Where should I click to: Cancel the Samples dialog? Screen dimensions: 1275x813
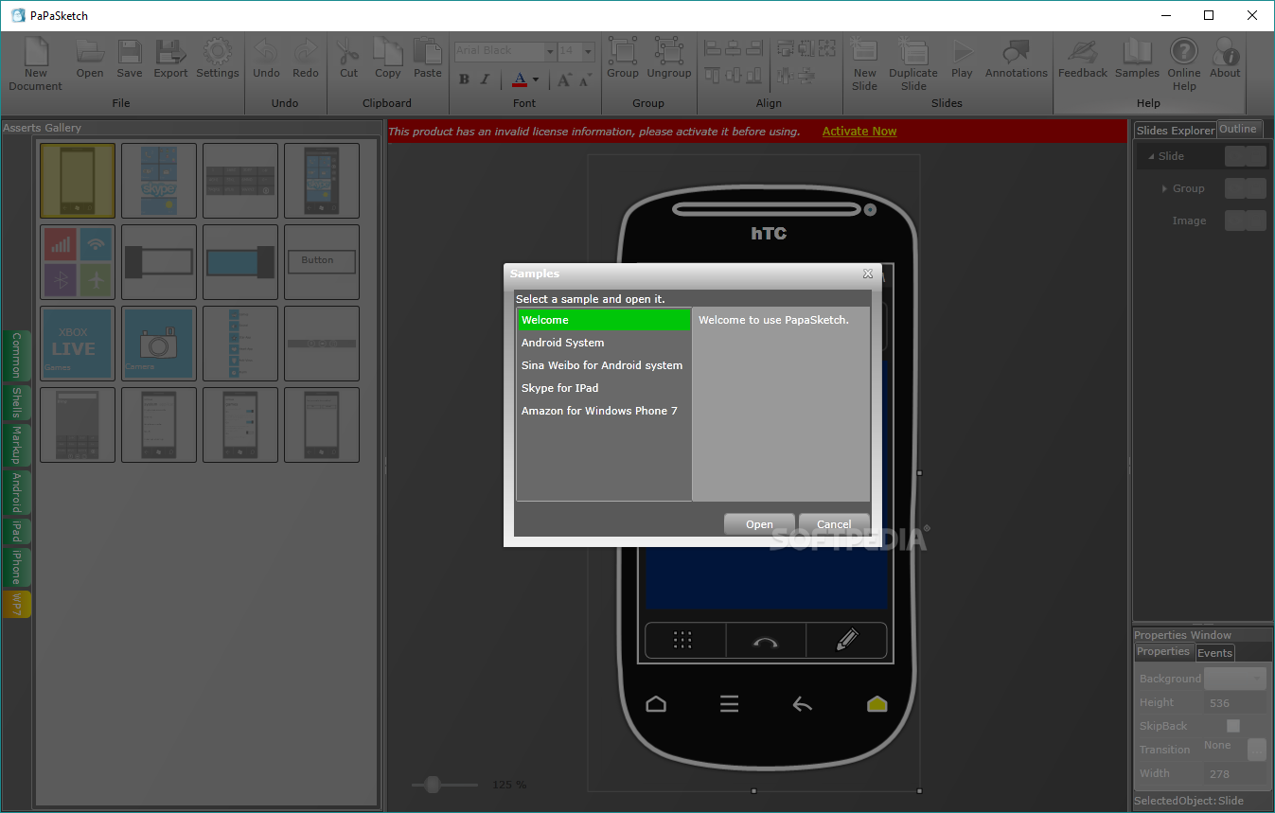(834, 524)
